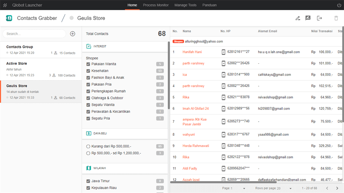
Task: Open the Manage Tools tab
Action: (x=186, y=5)
